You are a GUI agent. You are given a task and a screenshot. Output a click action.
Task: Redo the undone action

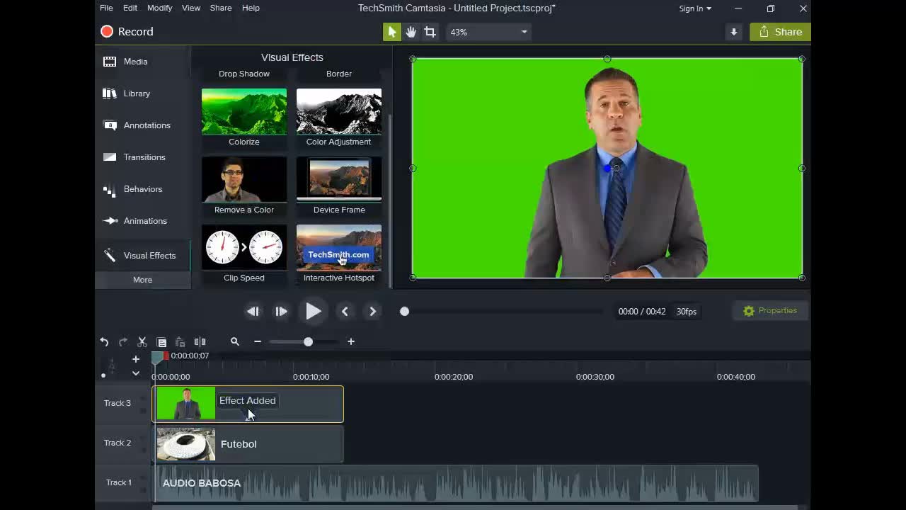122,341
